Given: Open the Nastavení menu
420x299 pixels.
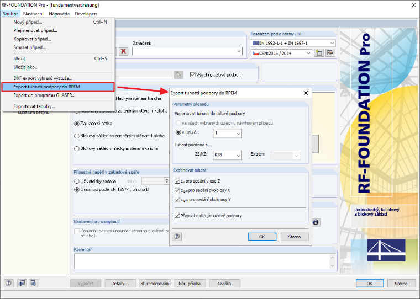Looking at the screenshot, I should coord(33,14).
